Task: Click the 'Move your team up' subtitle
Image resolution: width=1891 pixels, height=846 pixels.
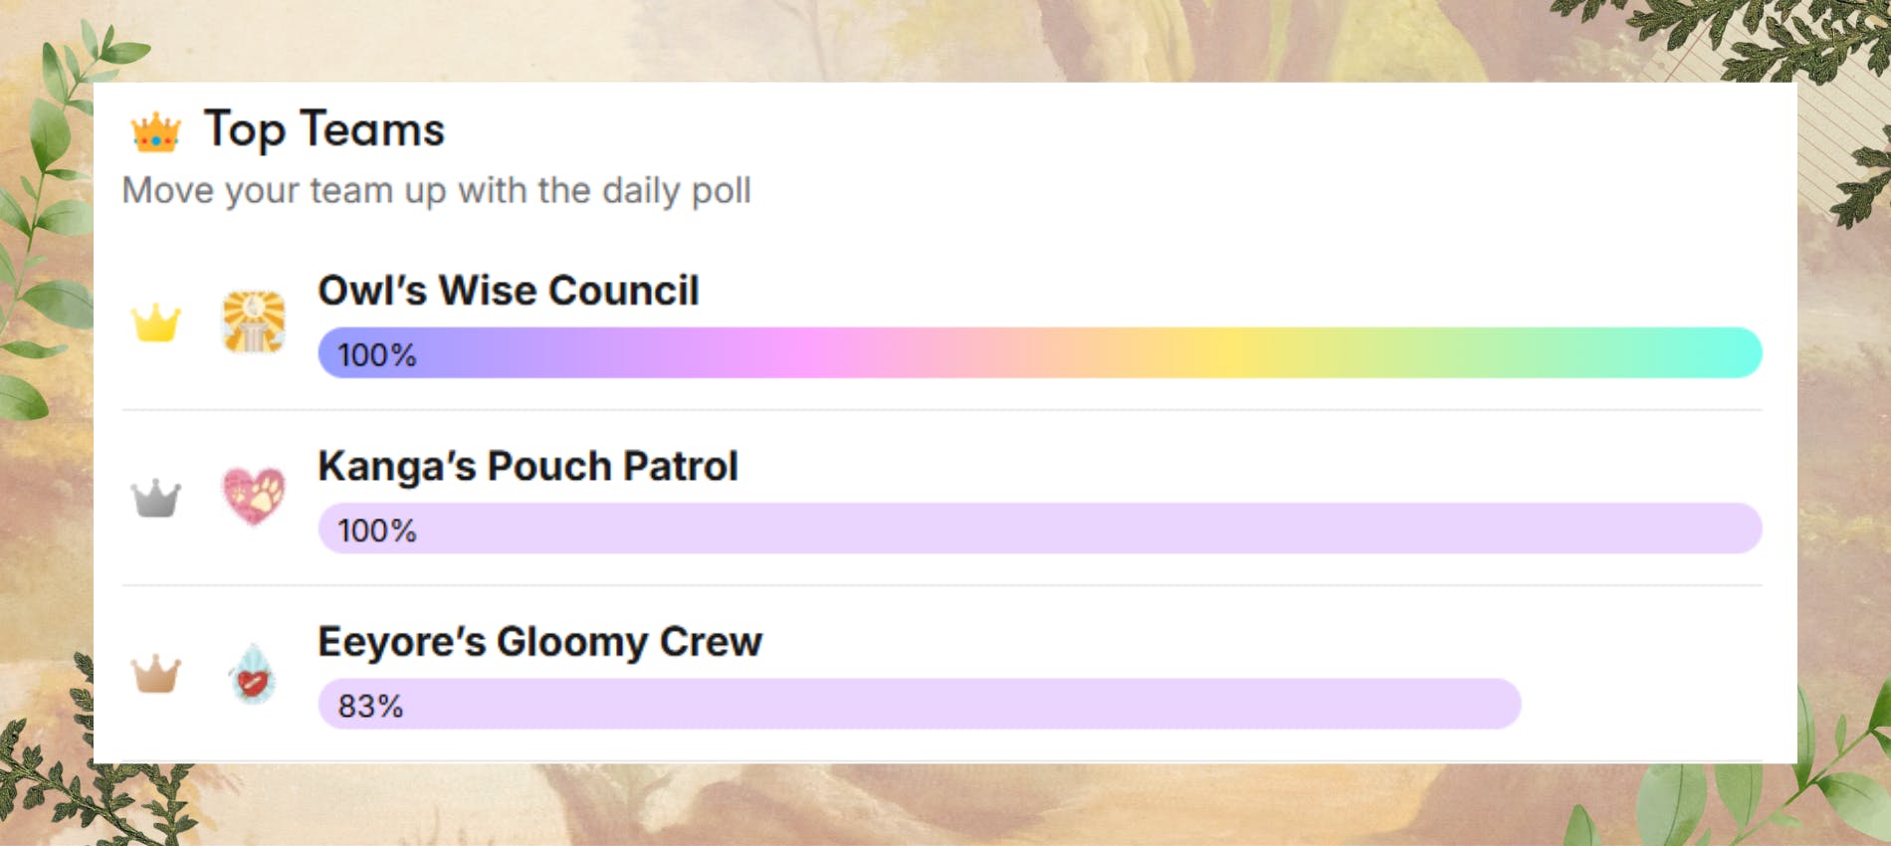Action: point(436,190)
